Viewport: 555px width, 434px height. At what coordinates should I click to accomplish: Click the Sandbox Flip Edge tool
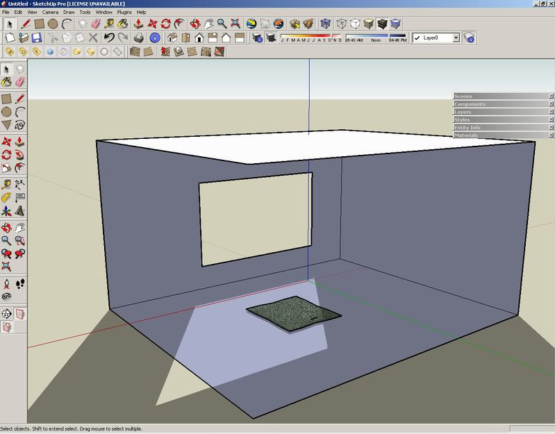(x=219, y=51)
